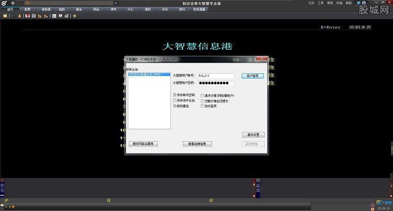Click the 监控 panel scroll up arrow
Viewport: 393px width, 211px height.
coord(254,184)
